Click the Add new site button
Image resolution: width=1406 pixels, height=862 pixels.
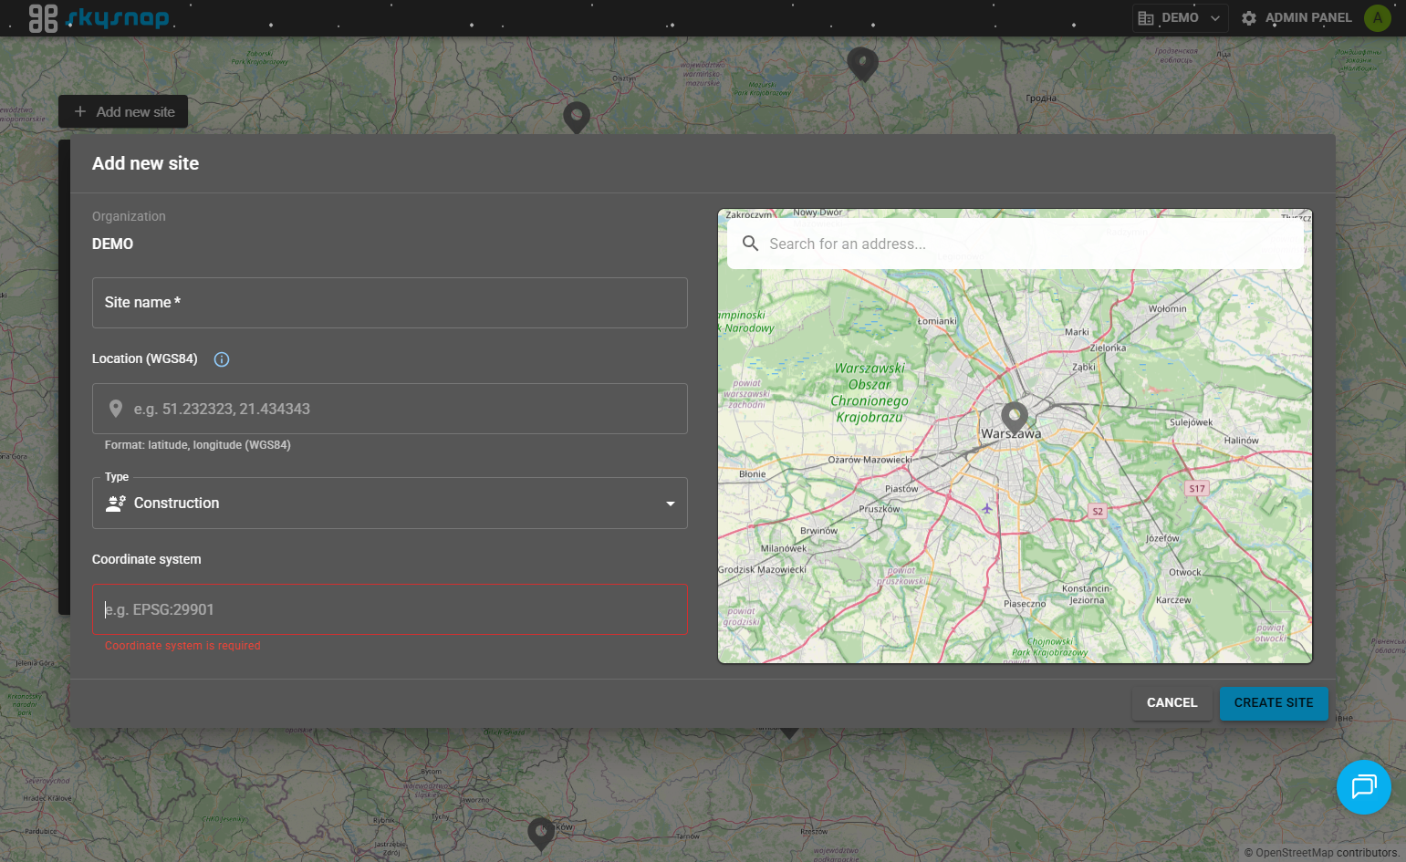[123, 111]
